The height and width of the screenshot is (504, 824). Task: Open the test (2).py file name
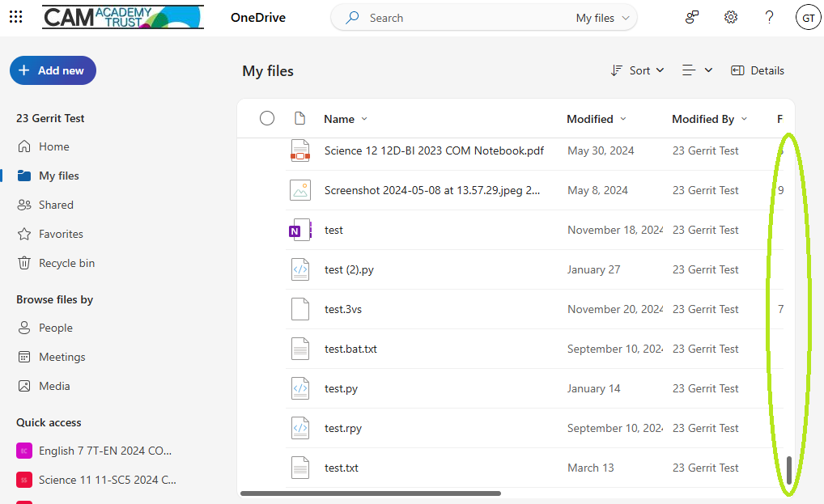click(349, 270)
